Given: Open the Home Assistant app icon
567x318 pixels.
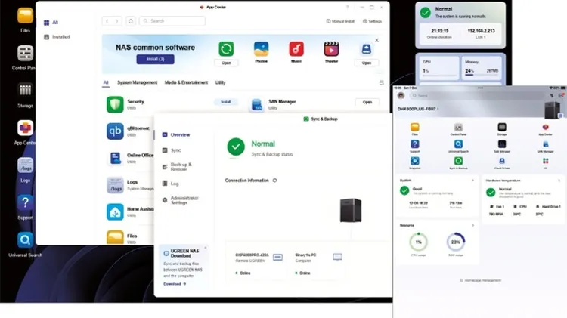Looking at the screenshot, I should pyautogui.click(x=115, y=213).
